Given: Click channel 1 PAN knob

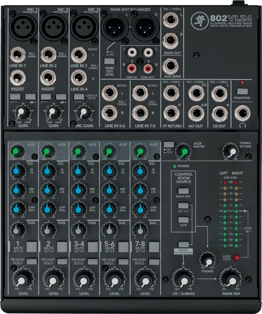Looking at the screenshot, I should (x=17, y=230).
